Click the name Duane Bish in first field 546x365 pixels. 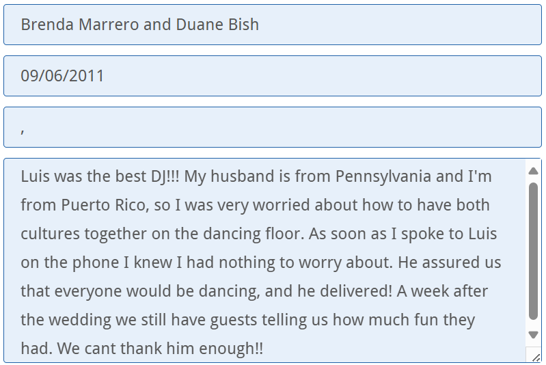pyautogui.click(x=217, y=25)
